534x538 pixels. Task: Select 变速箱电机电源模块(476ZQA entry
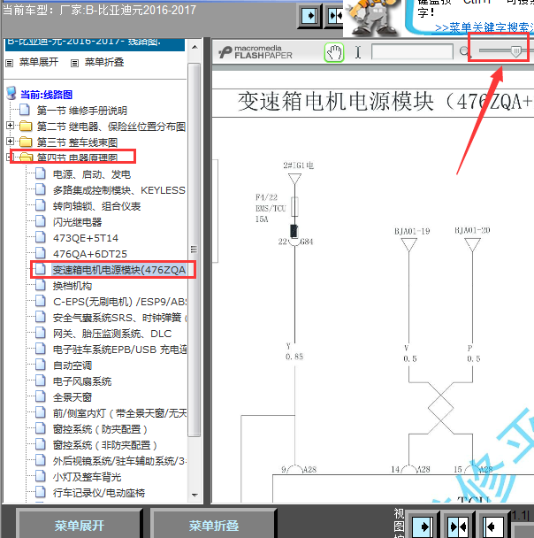pos(118,270)
